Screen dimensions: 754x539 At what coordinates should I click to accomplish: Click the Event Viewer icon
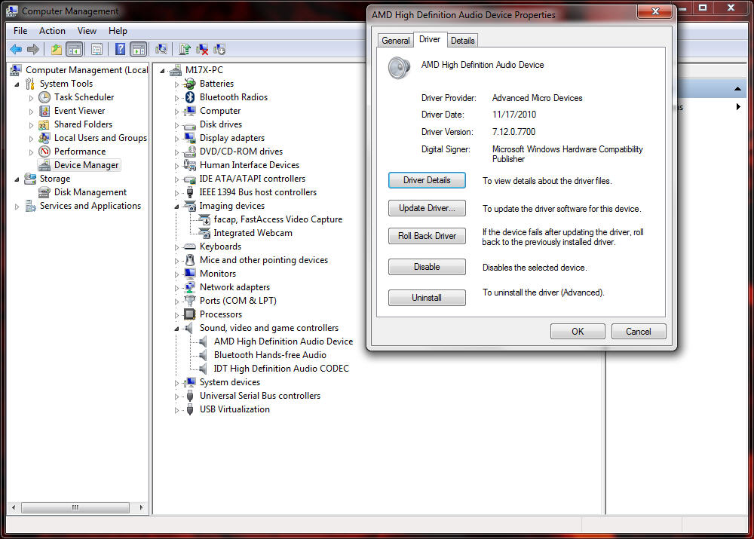pyautogui.click(x=44, y=111)
